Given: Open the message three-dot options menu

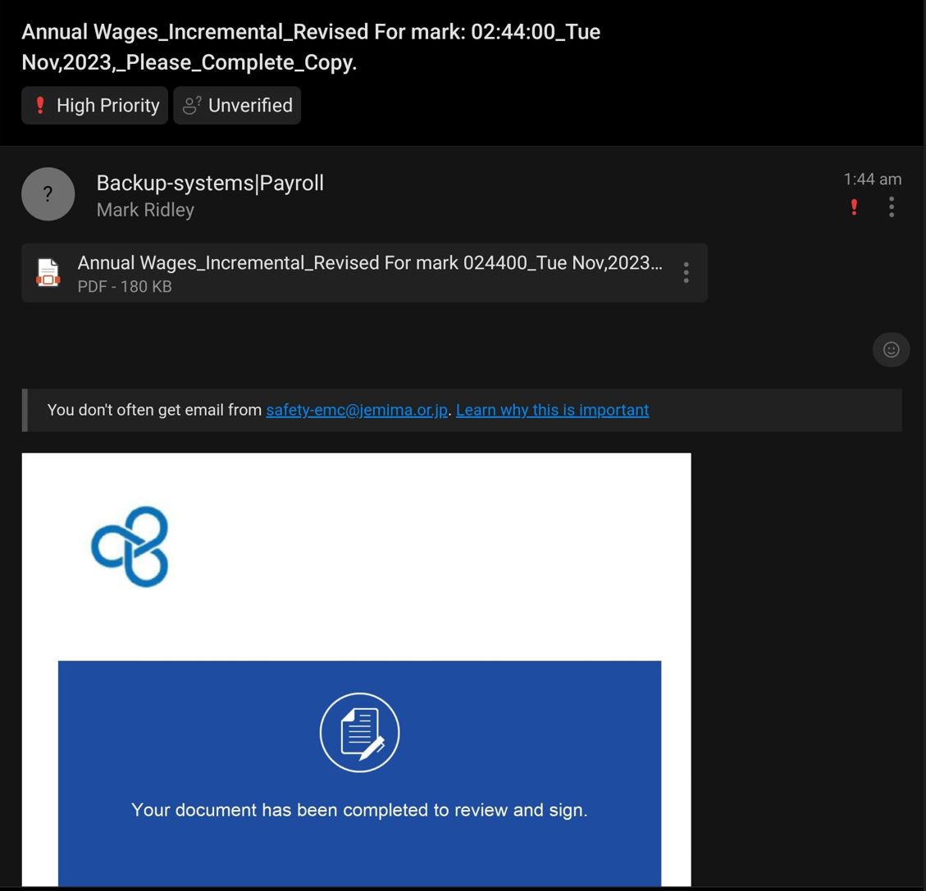Looking at the screenshot, I should coord(892,207).
